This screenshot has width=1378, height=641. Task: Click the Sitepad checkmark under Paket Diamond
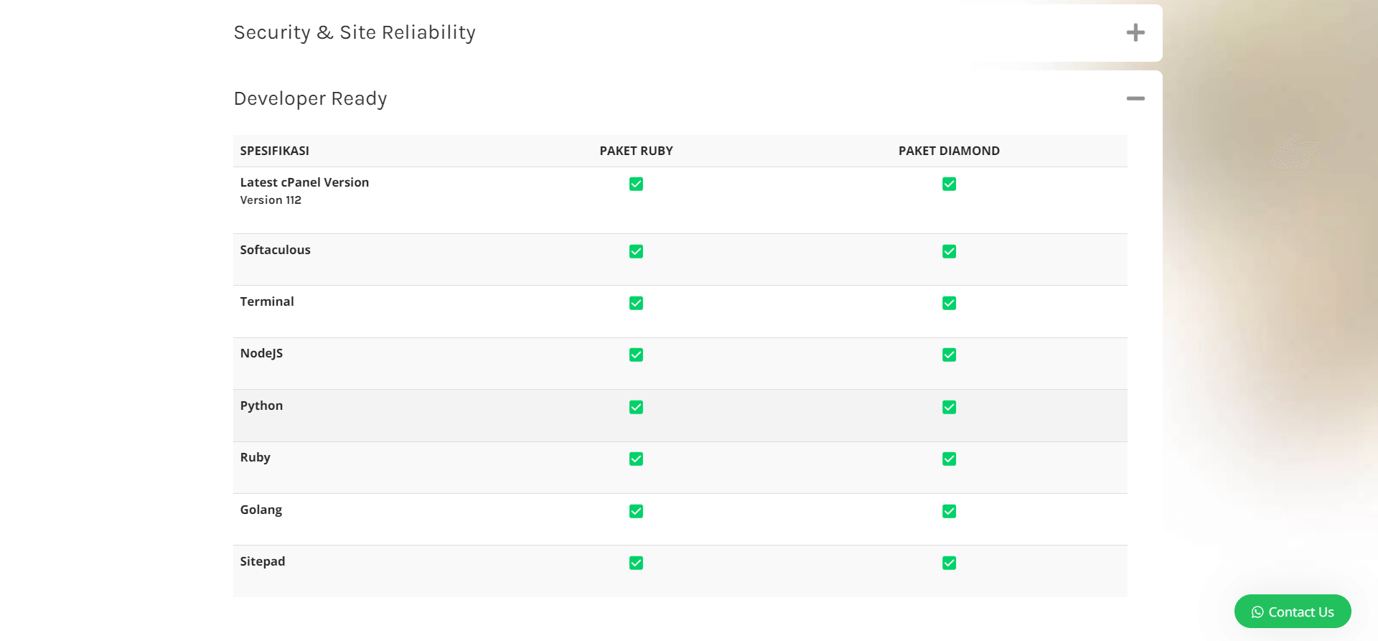click(949, 563)
